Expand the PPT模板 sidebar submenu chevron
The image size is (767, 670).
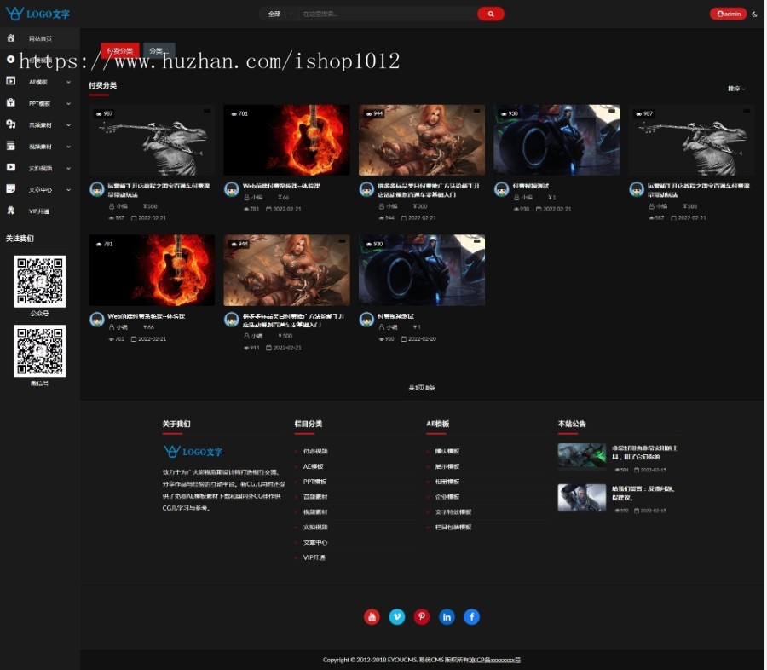(x=68, y=103)
